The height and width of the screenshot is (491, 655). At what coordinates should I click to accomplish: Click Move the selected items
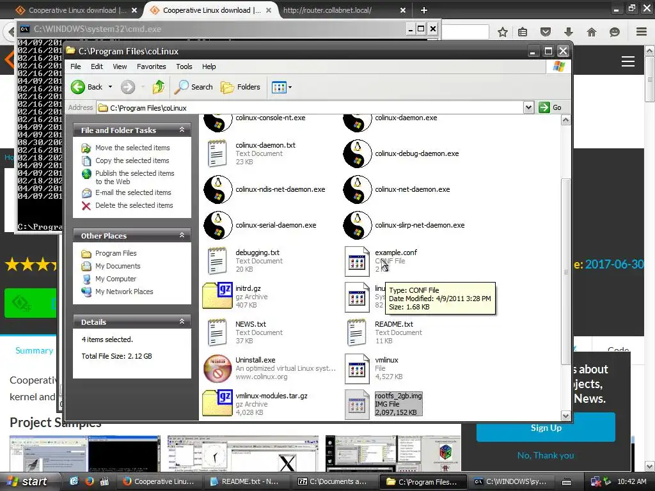point(132,148)
